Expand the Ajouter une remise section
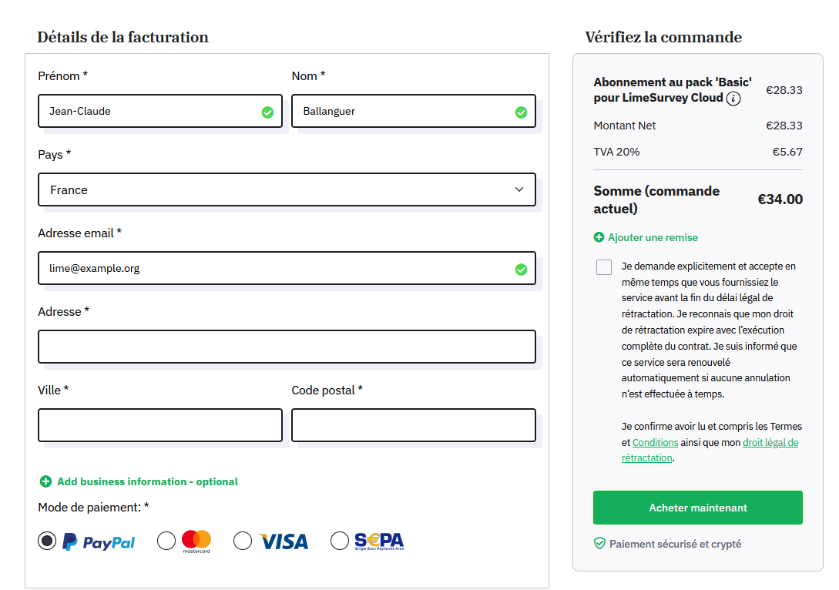The image size is (839, 590). 653,238
